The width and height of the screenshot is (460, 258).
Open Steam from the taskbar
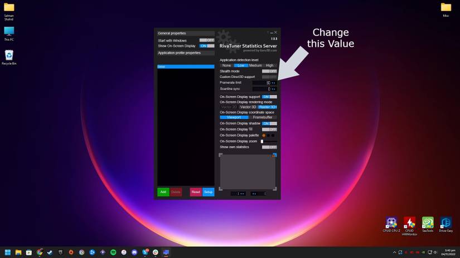50,252
